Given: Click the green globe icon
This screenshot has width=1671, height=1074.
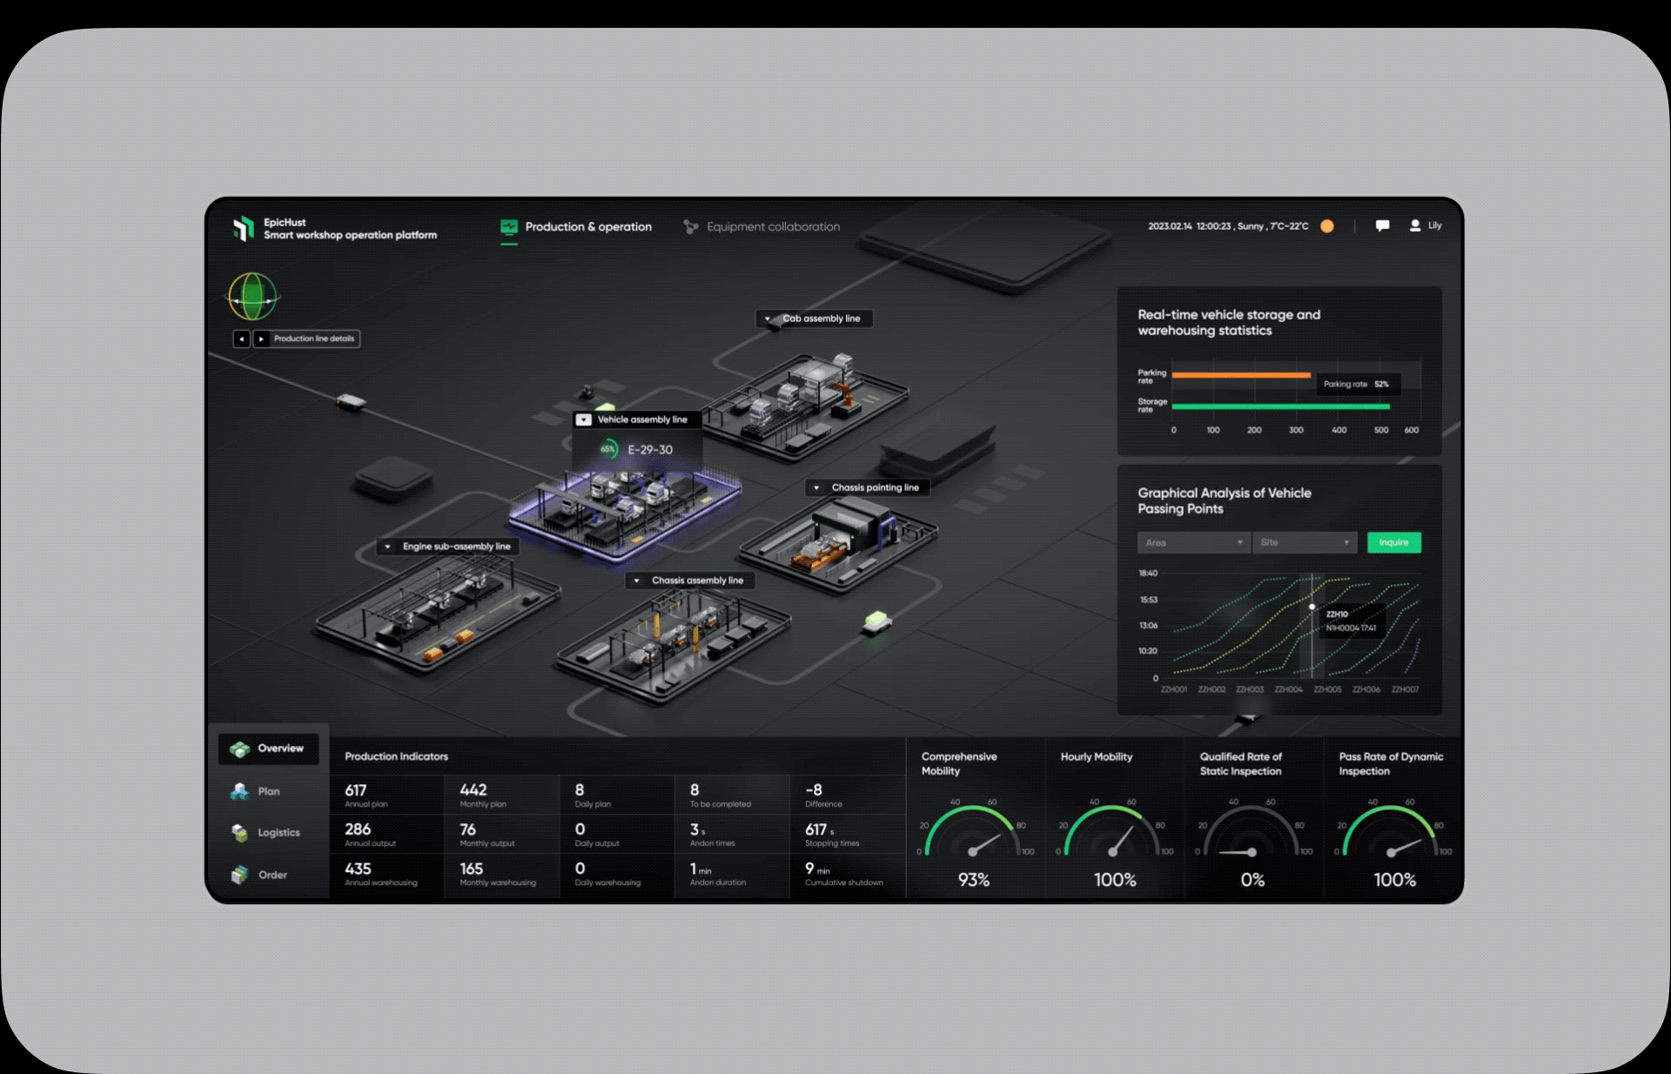Looking at the screenshot, I should point(253,297).
